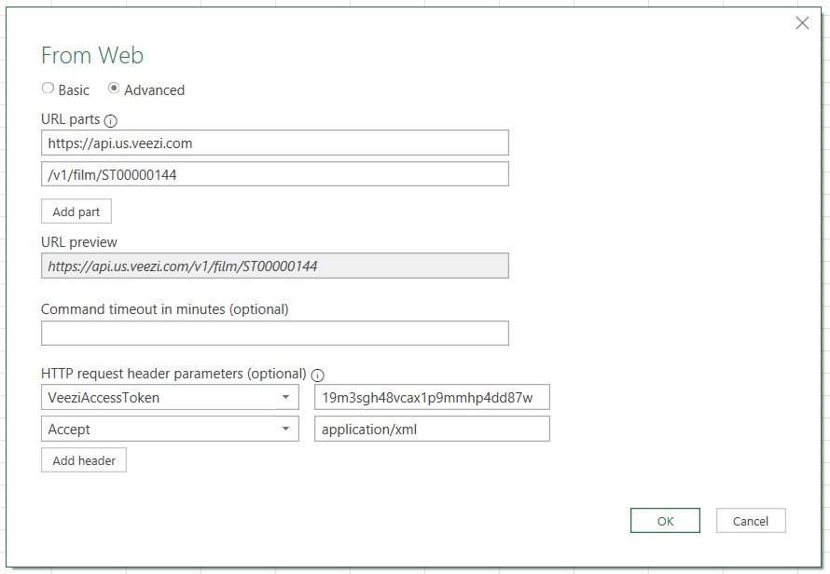Click the second header row dropdown arrow
This screenshot has width=830, height=574.
tap(286, 429)
